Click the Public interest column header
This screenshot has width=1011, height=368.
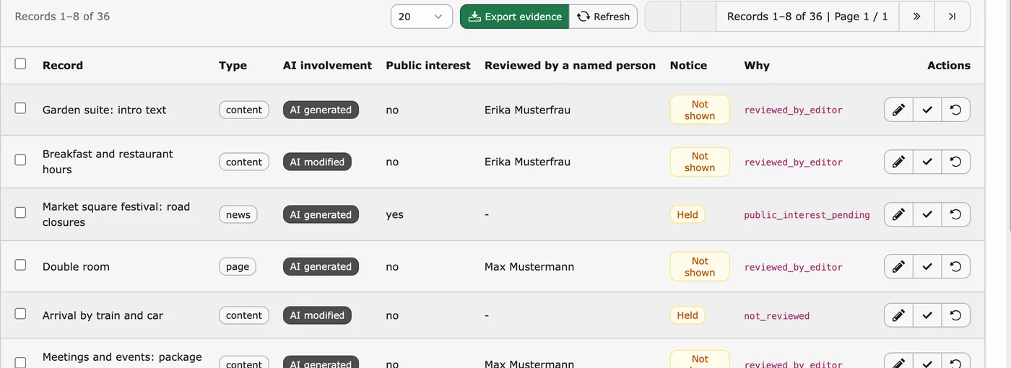point(428,65)
